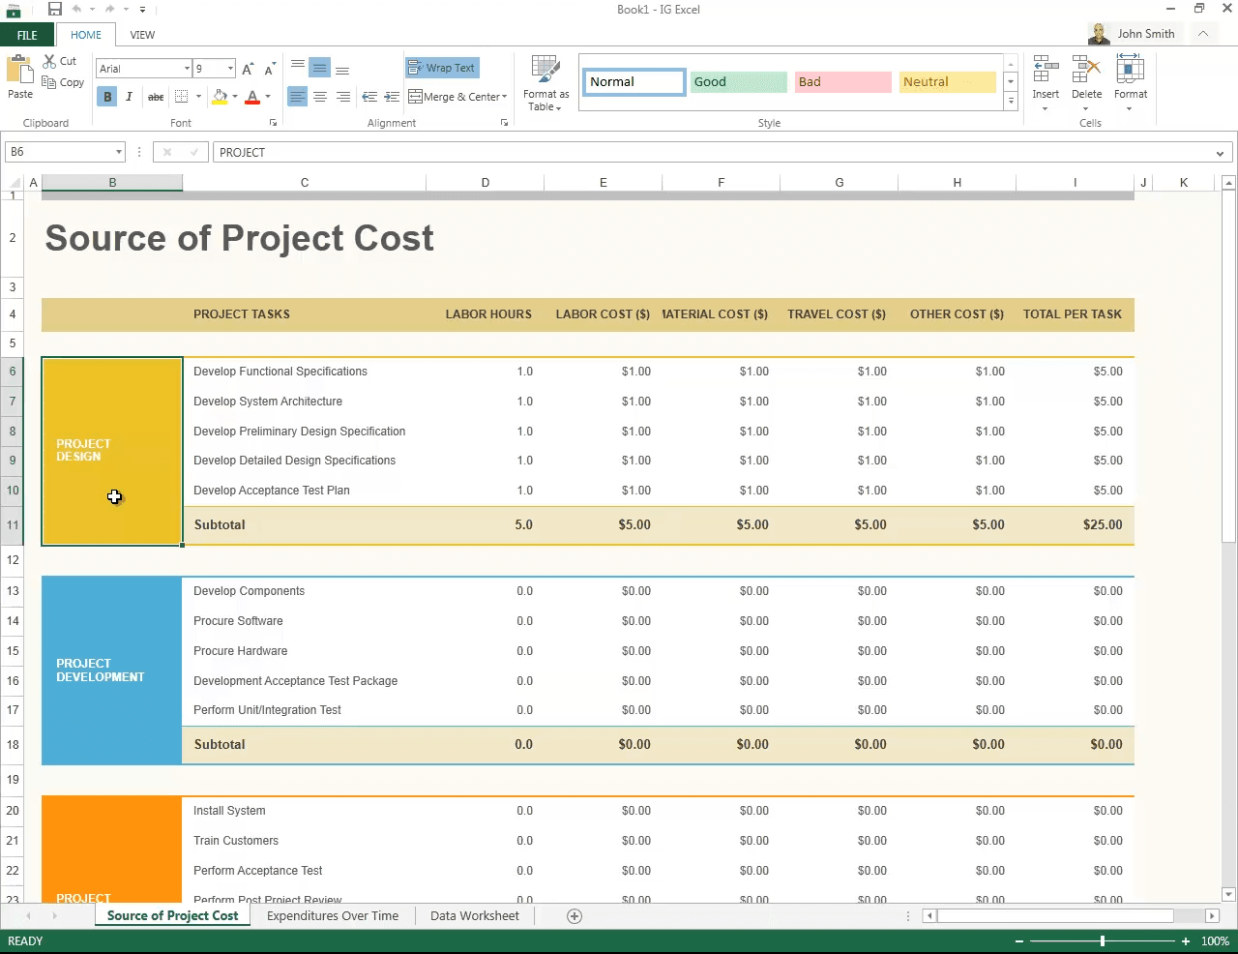This screenshot has height=954, width=1238.
Task: Open the Source of Project Cost sheet tab
Action: (x=172, y=916)
